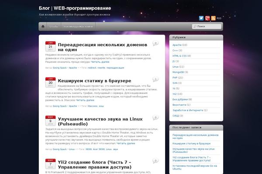Click 'Читать далее' in the caching post
This screenshot has height=174, width=262.
pos(85,100)
